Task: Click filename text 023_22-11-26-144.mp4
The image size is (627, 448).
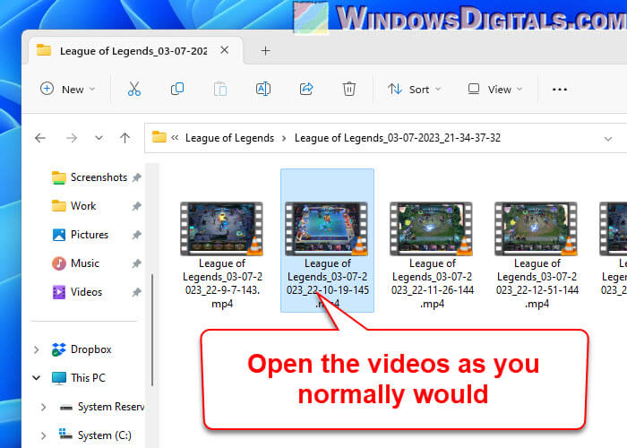Action: (x=433, y=297)
